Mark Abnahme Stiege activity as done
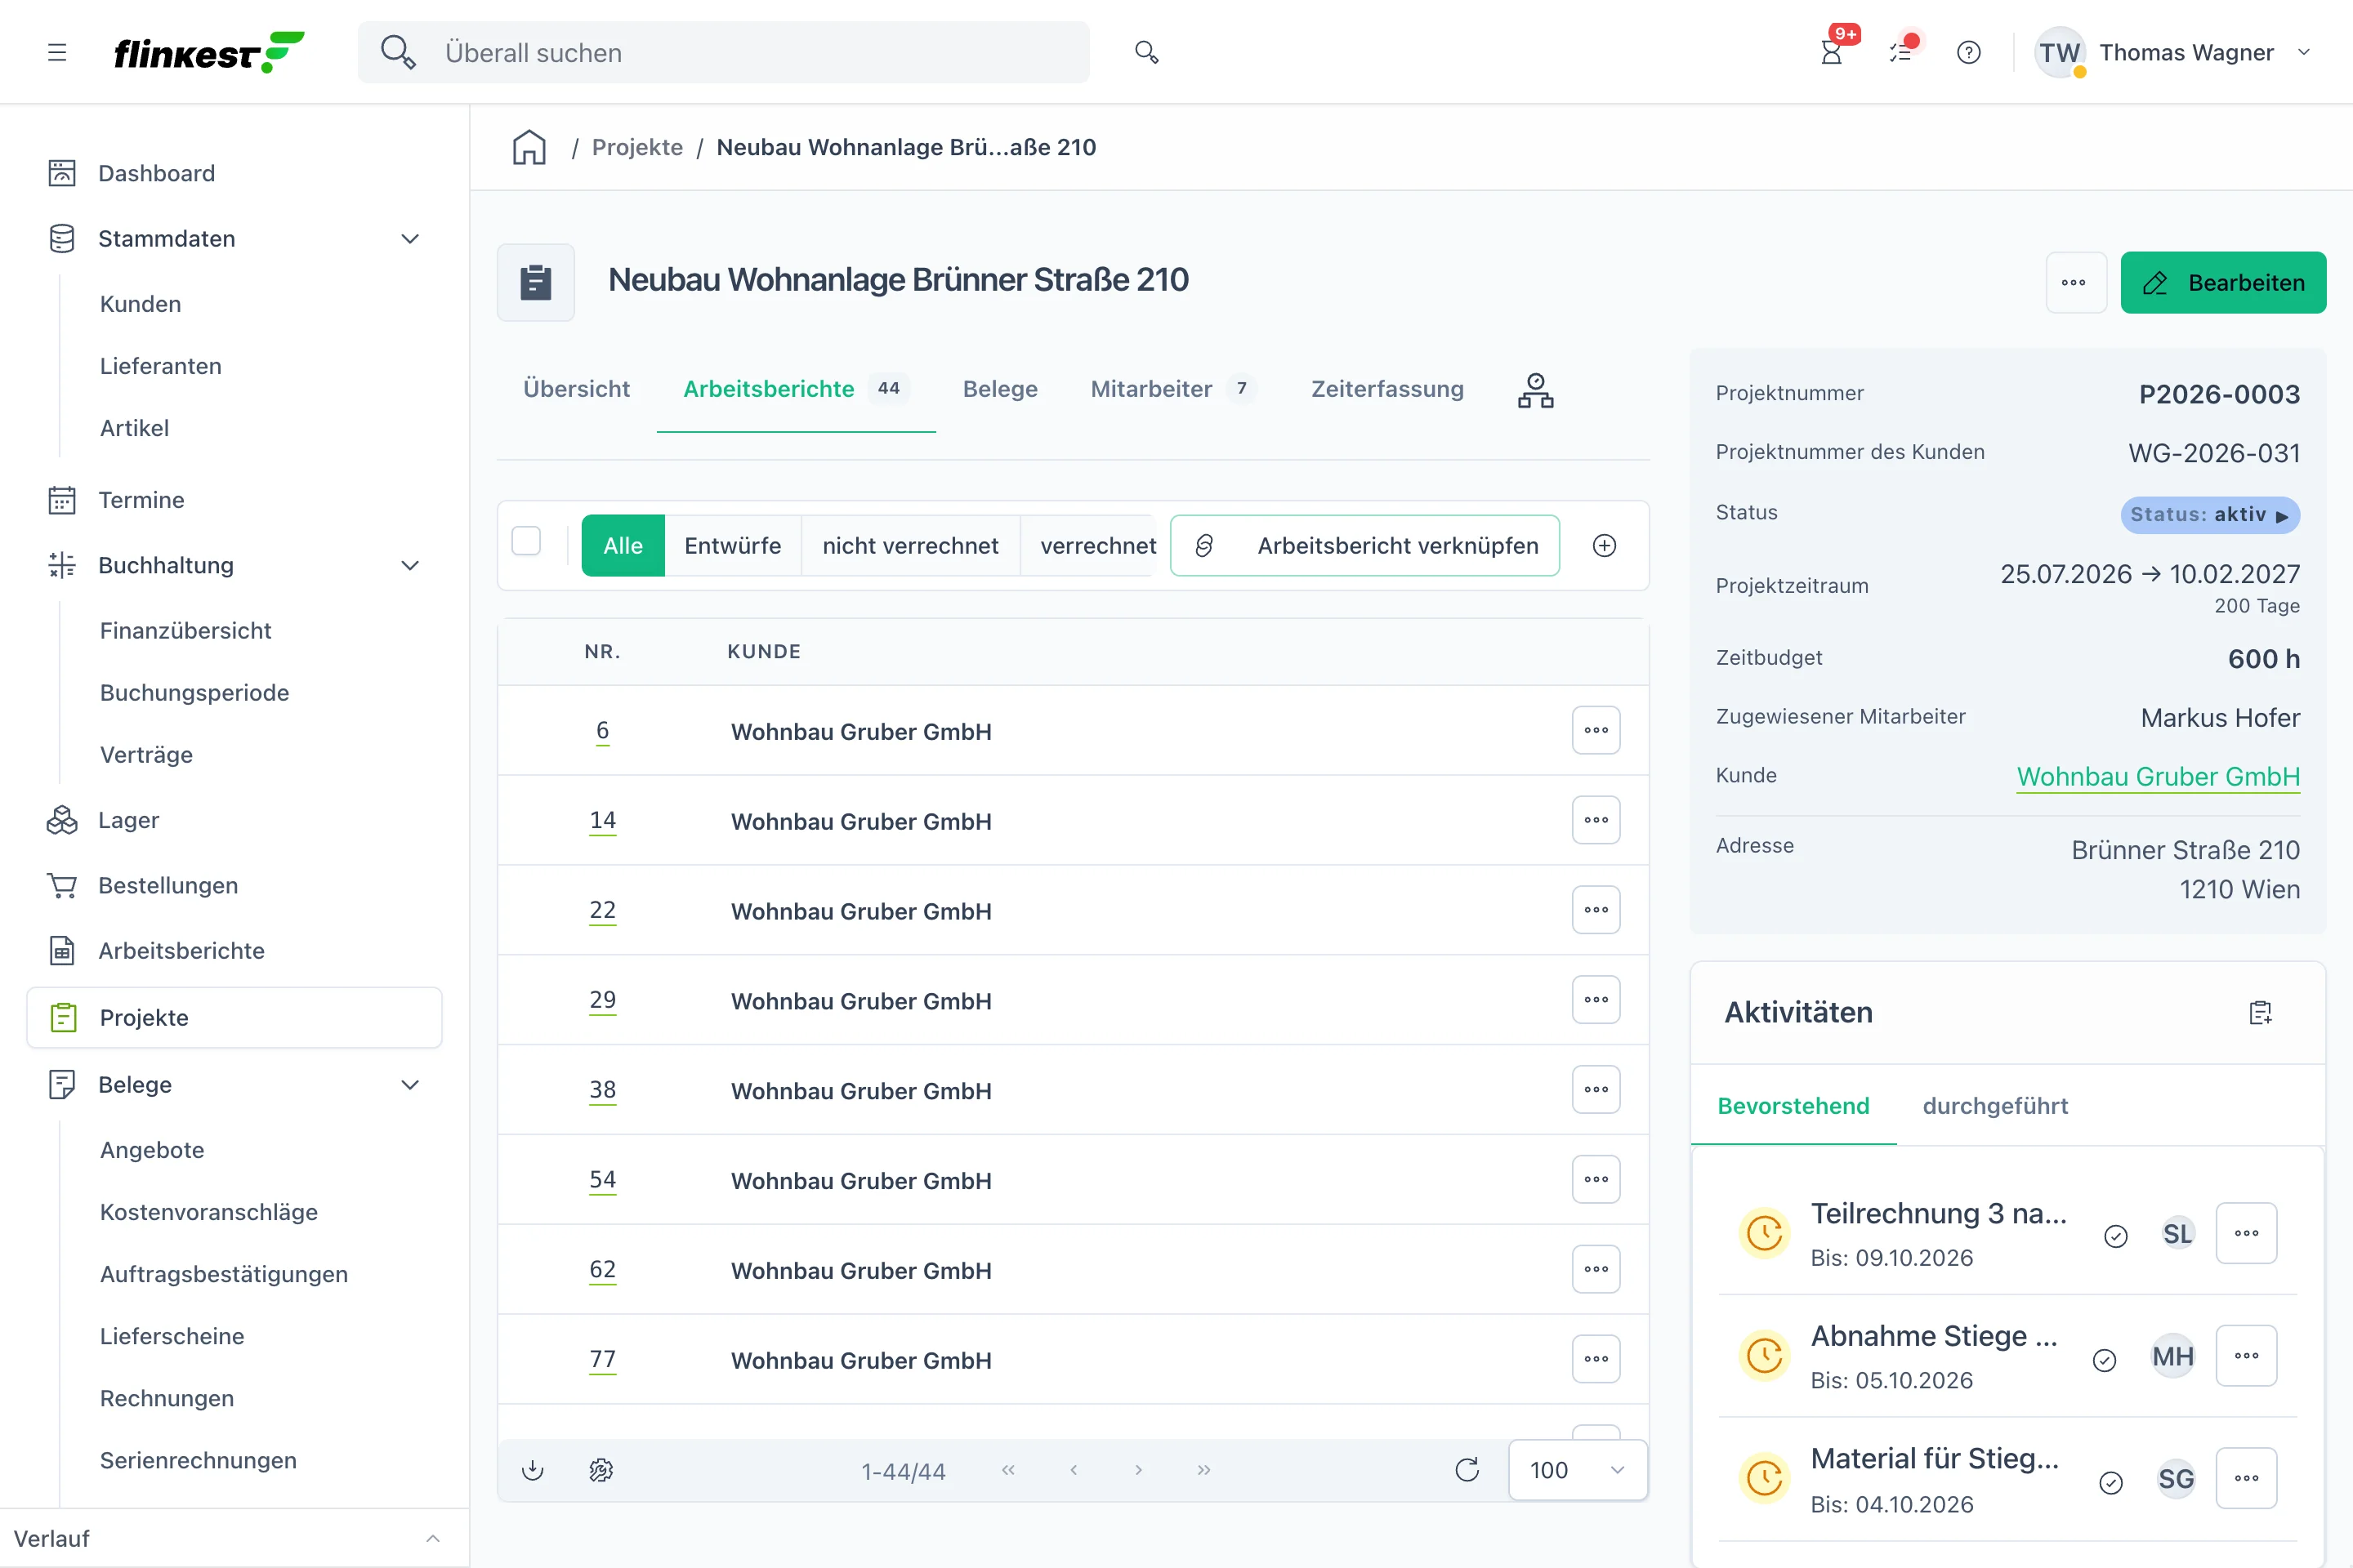 pos(2105,1360)
